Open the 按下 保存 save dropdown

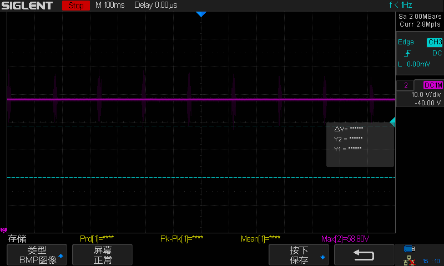[x=299, y=255]
